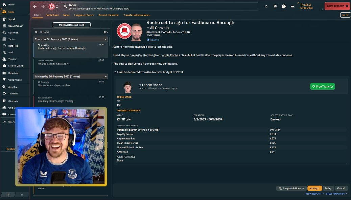Click the Transfers tag under sender

click(153, 40)
